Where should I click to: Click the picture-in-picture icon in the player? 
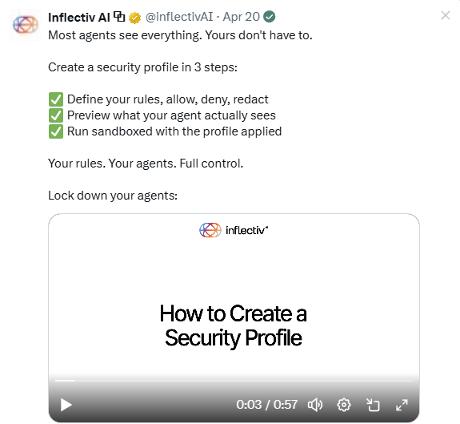click(x=373, y=405)
